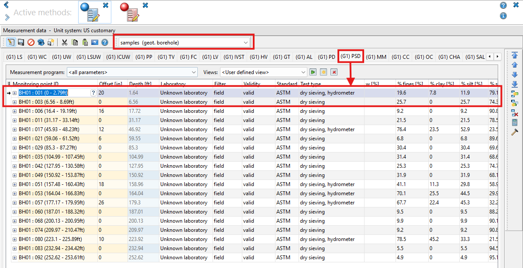Sort by the Depth [ft] column header
523x268 pixels.
coord(140,84)
